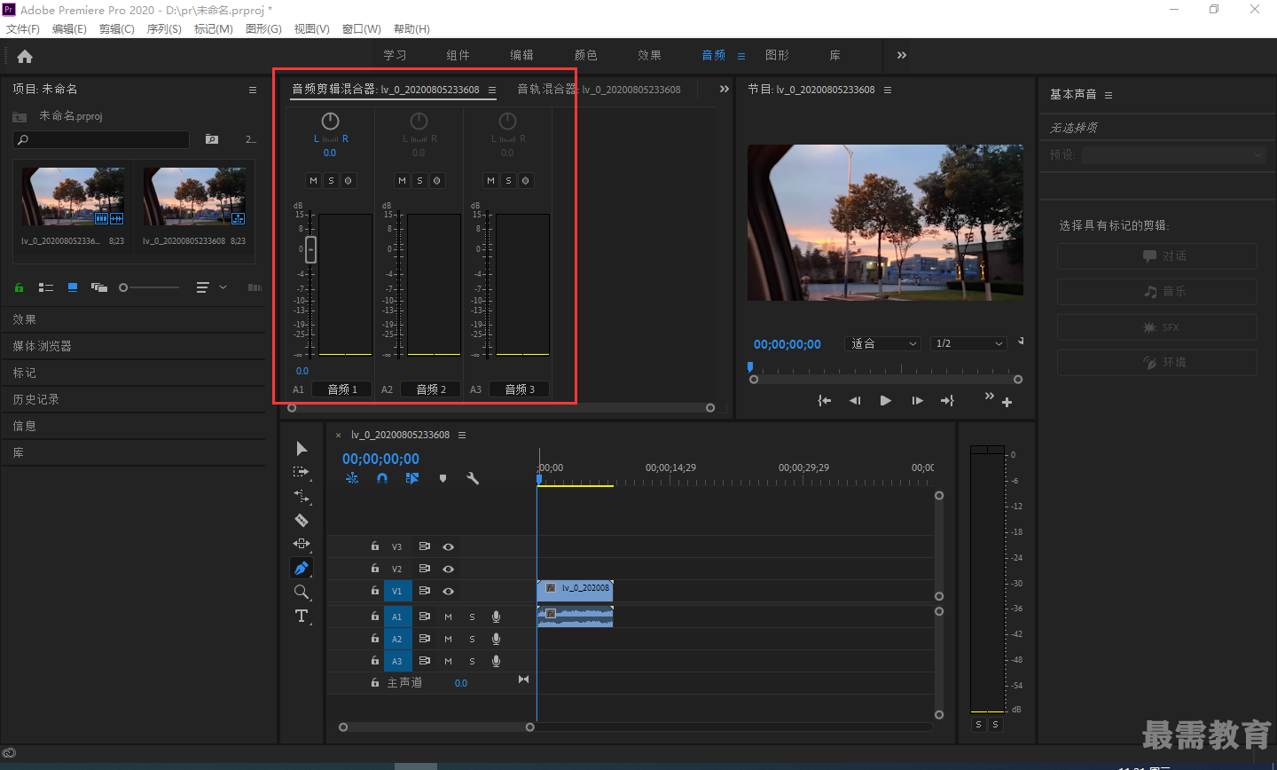Switch project panel to list view
1277x770 pixels.
[x=46, y=287]
